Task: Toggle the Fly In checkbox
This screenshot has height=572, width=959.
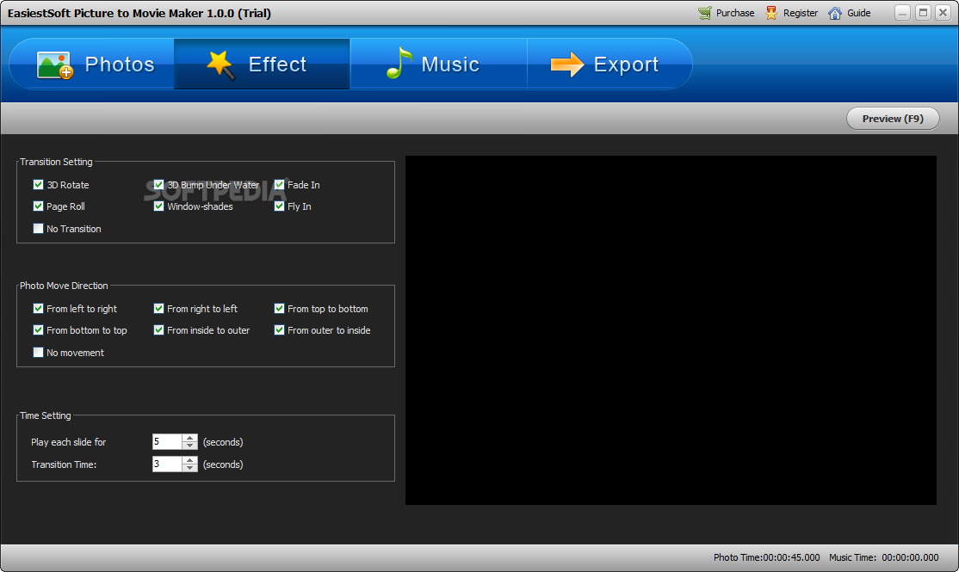Action: click(x=280, y=206)
